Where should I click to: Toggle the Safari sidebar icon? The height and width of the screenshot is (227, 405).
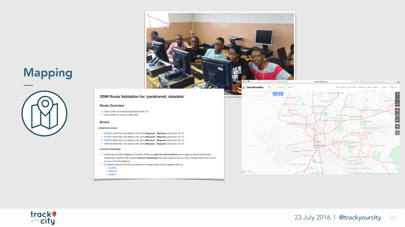pos(261,82)
